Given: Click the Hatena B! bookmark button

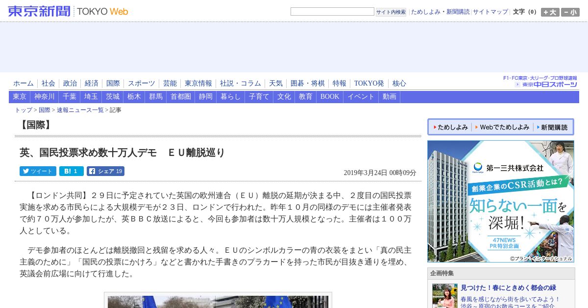Looking at the screenshot, I should pyautogui.click(x=72, y=171).
